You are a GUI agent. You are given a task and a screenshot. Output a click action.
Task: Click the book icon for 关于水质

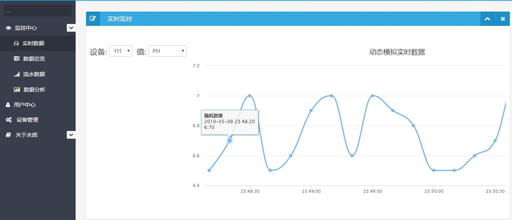tap(8, 135)
